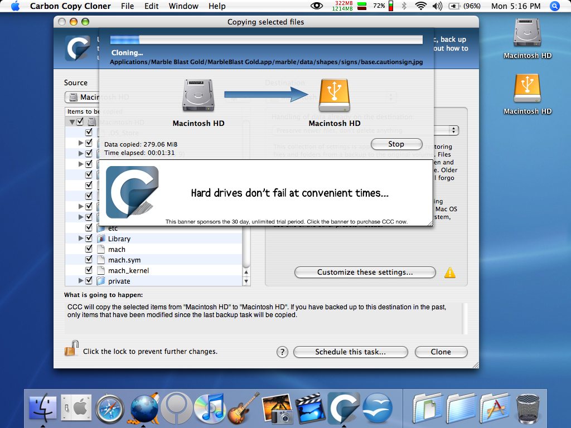The image size is (571, 428).
Task: Expand the private folder
Action: click(x=81, y=281)
